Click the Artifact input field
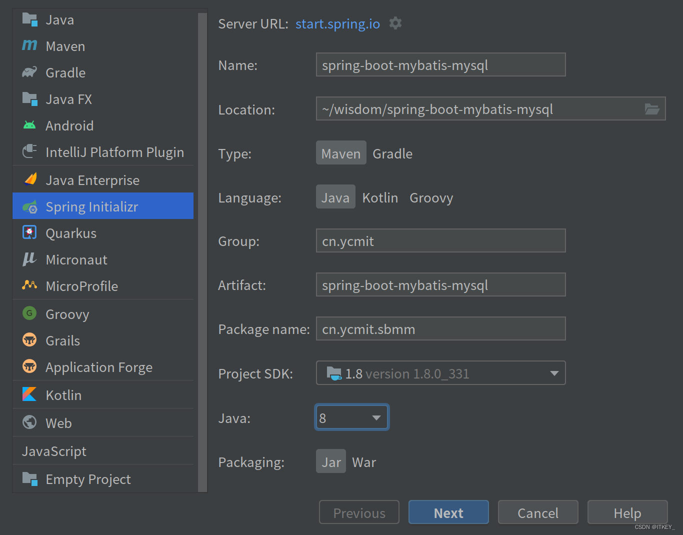Viewport: 683px width, 535px height. click(440, 285)
